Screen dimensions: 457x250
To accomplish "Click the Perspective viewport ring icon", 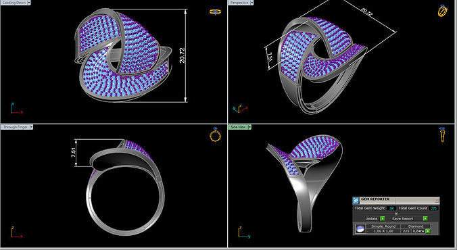I will pos(442,11).
